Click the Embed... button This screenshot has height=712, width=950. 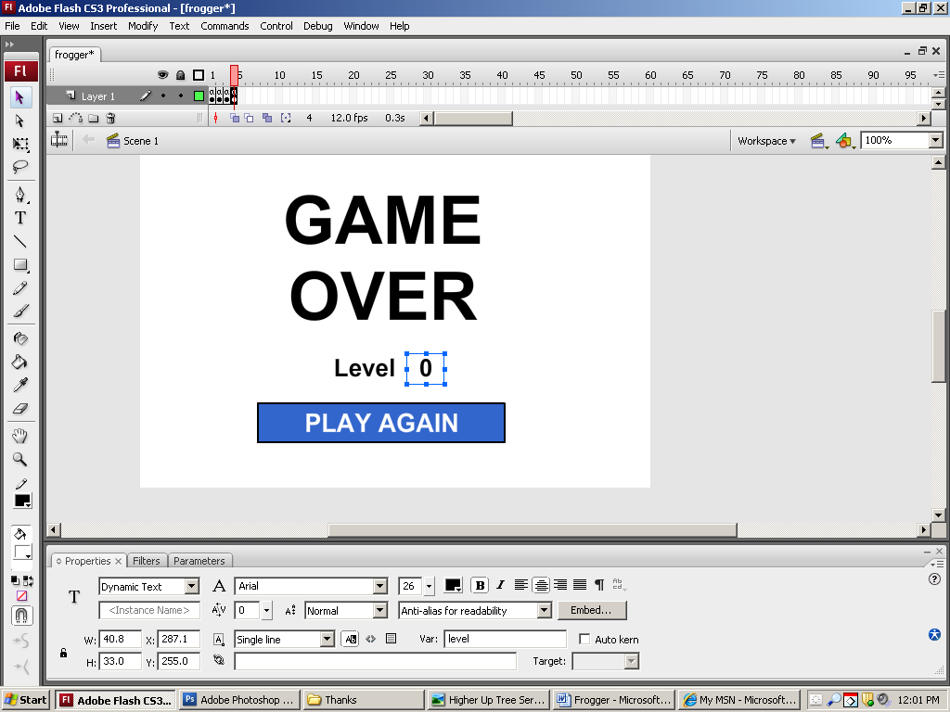(591, 610)
